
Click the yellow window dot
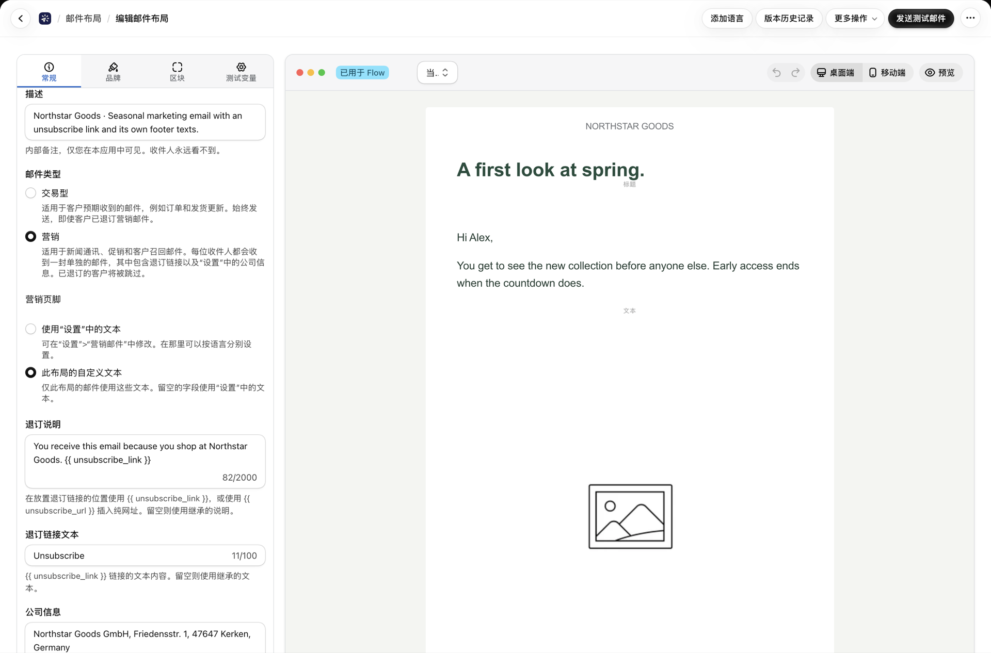click(311, 73)
